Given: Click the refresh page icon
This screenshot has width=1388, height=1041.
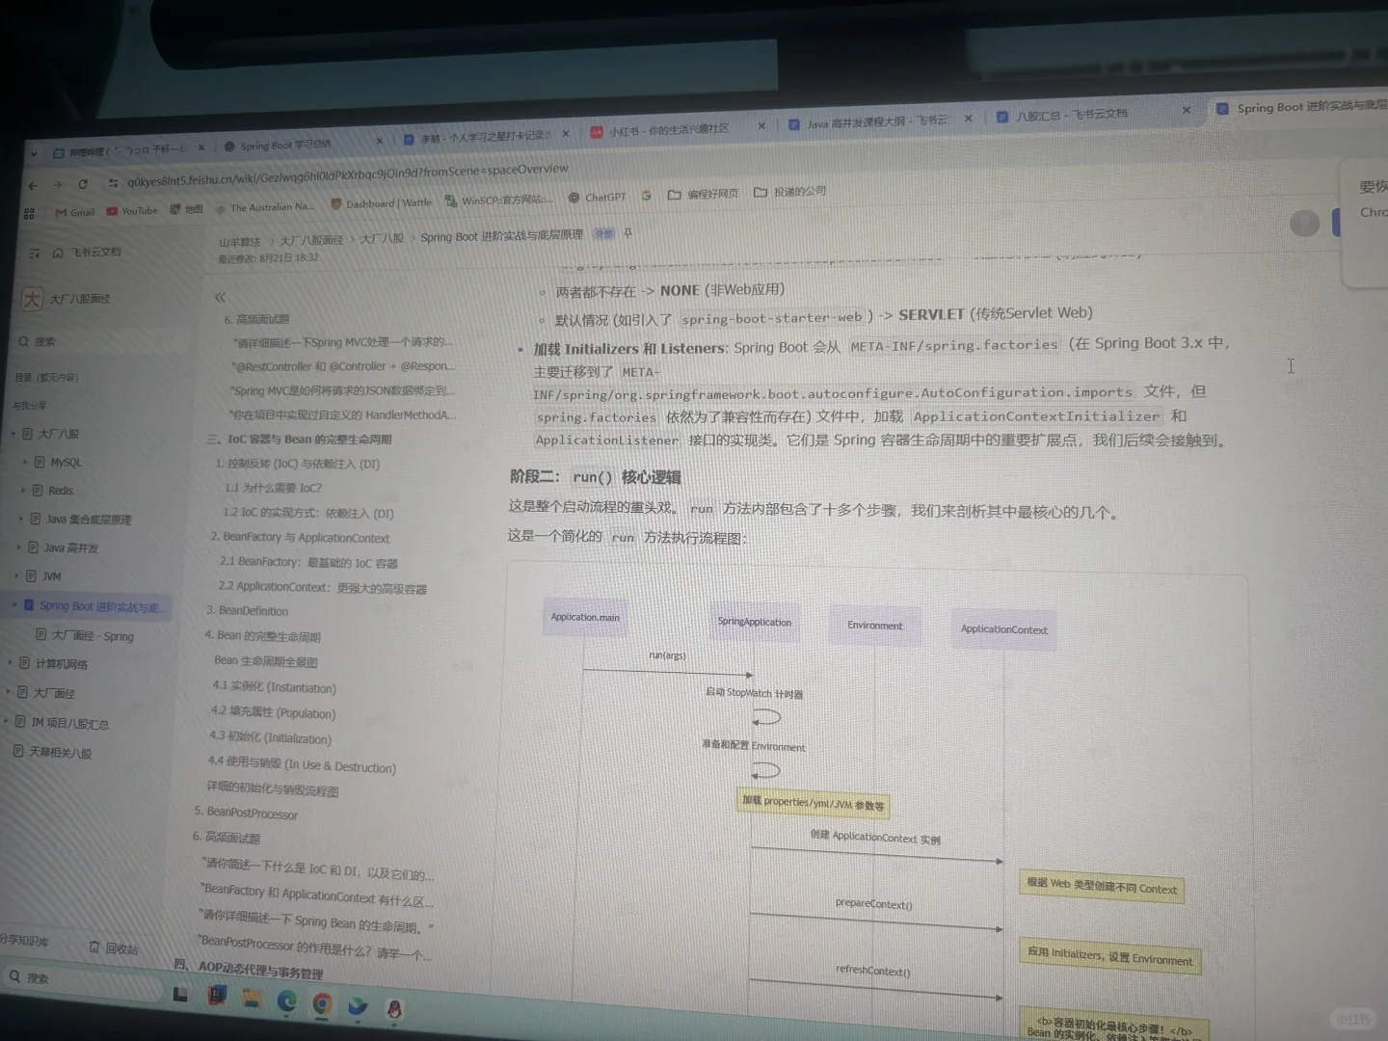Looking at the screenshot, I should tap(83, 183).
